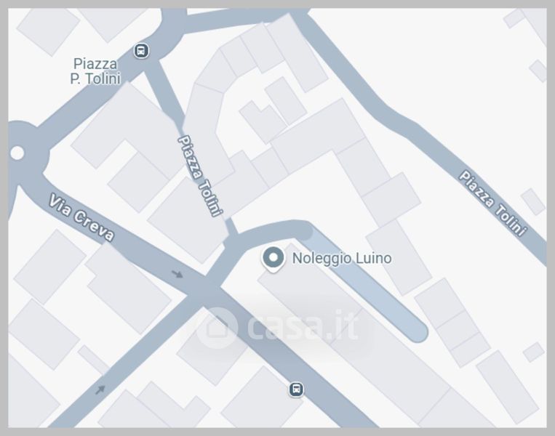This screenshot has width=555, height=436.
Task: Click the bus stop icon near Piazza P. Tolini
Action: (141, 51)
